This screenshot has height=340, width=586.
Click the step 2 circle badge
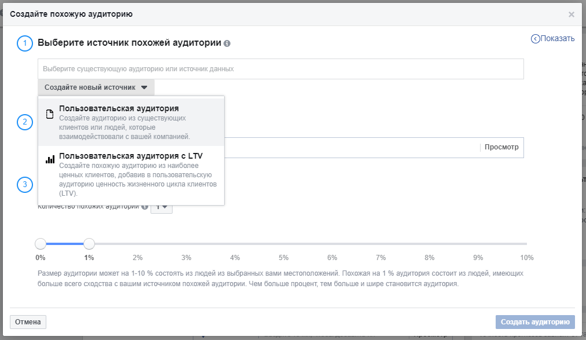(x=25, y=122)
